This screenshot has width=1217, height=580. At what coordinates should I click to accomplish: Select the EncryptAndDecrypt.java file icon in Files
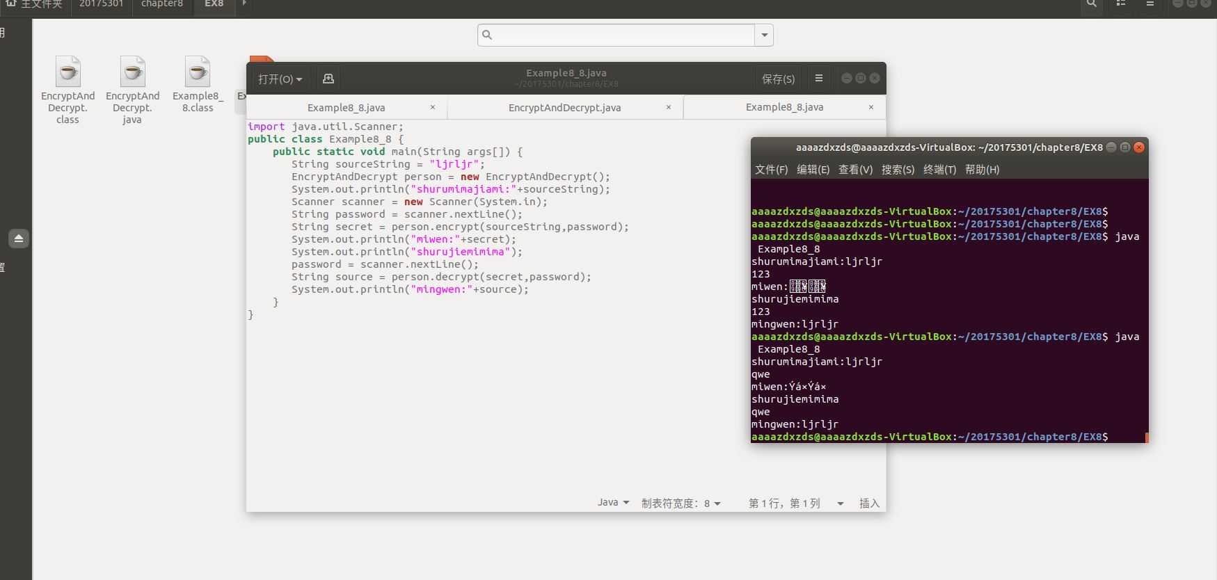coord(132,72)
